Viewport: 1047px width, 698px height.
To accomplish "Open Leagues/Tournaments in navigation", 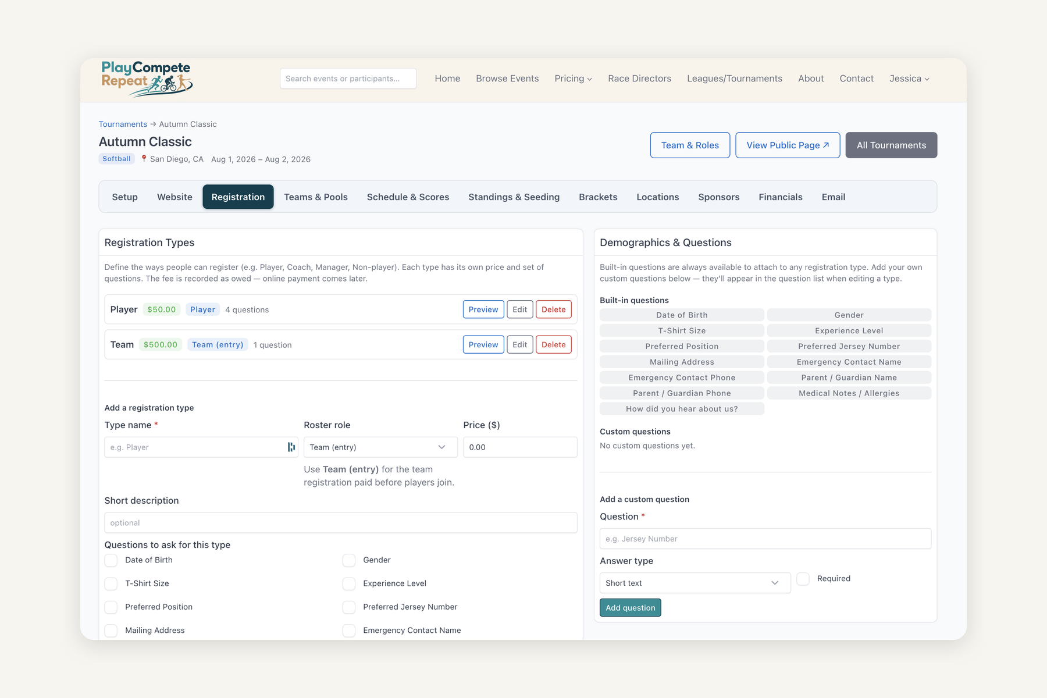I will tap(735, 79).
